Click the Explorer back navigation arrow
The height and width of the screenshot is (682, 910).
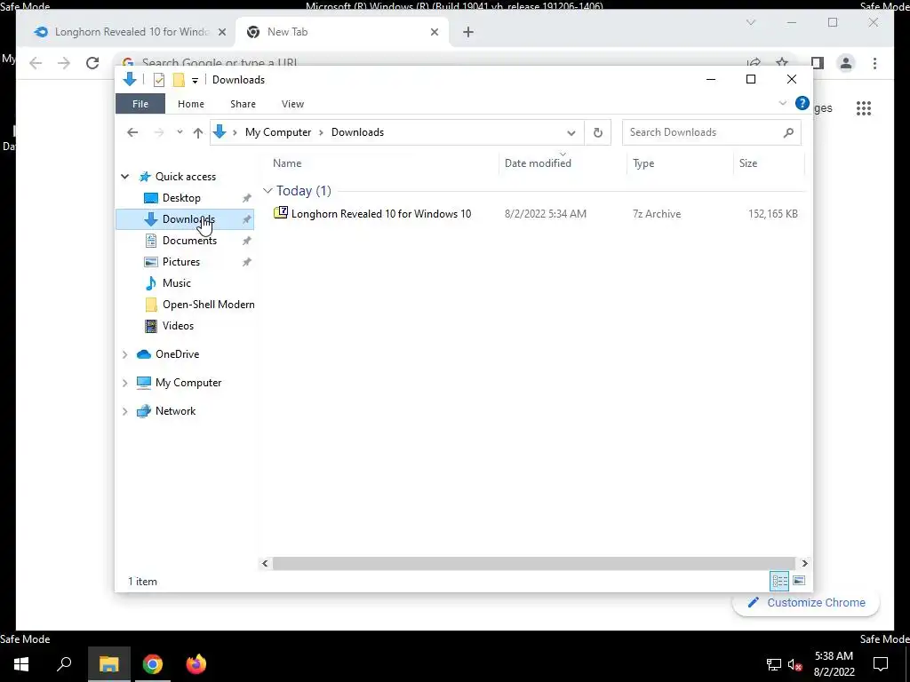(x=132, y=132)
